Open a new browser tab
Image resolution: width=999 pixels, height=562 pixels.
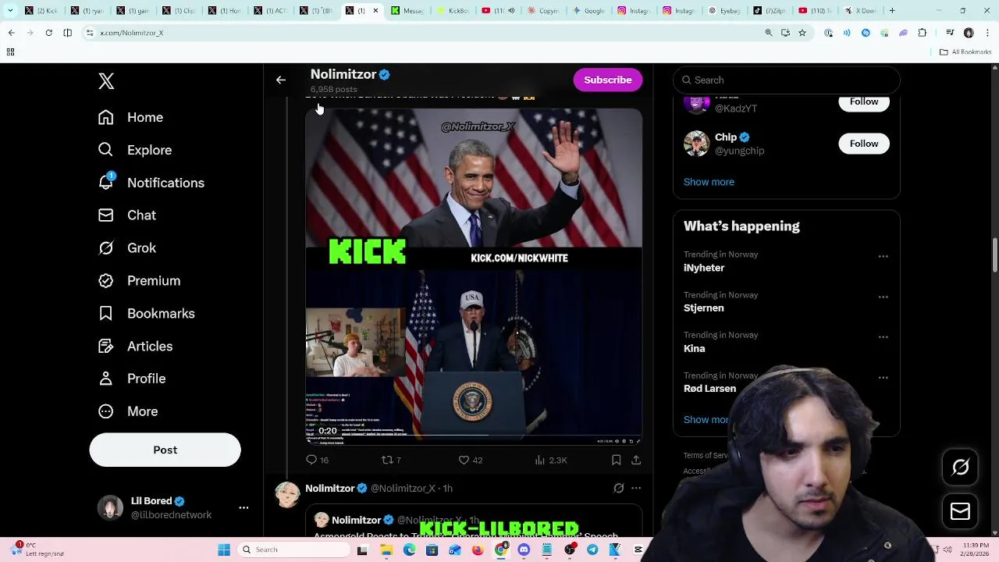pyautogui.click(x=892, y=10)
